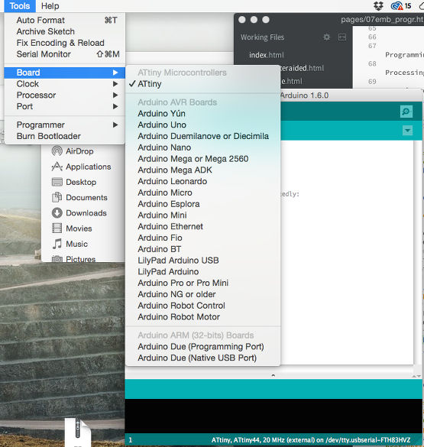
Task: Click the Documents icon in Finder sidebar
Action: (57, 197)
